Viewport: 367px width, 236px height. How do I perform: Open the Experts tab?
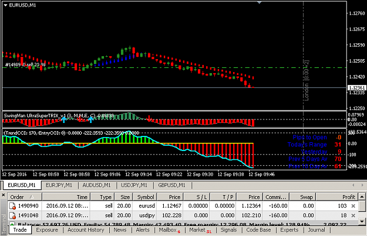point(289,230)
